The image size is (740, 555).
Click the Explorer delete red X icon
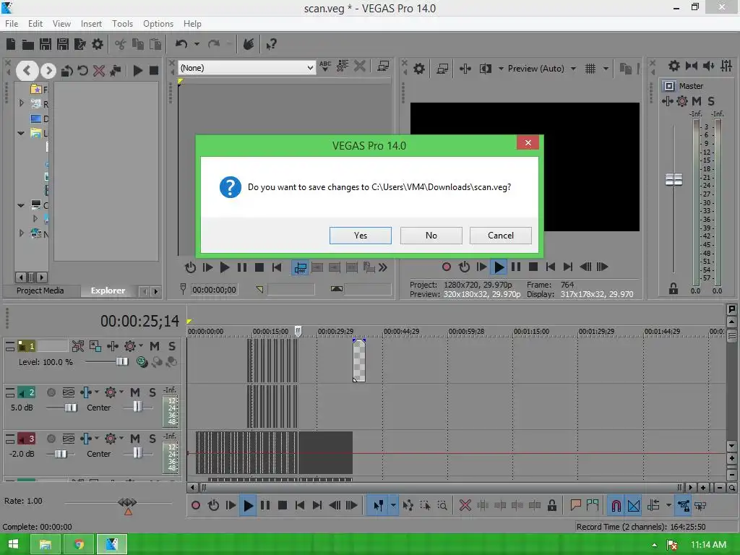(x=98, y=71)
